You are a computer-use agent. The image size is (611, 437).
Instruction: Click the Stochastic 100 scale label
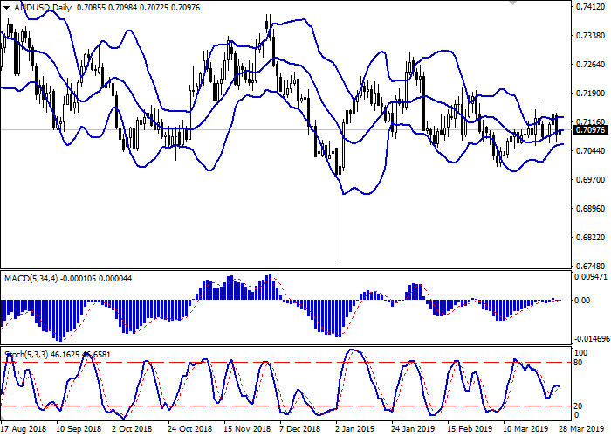[577, 351]
